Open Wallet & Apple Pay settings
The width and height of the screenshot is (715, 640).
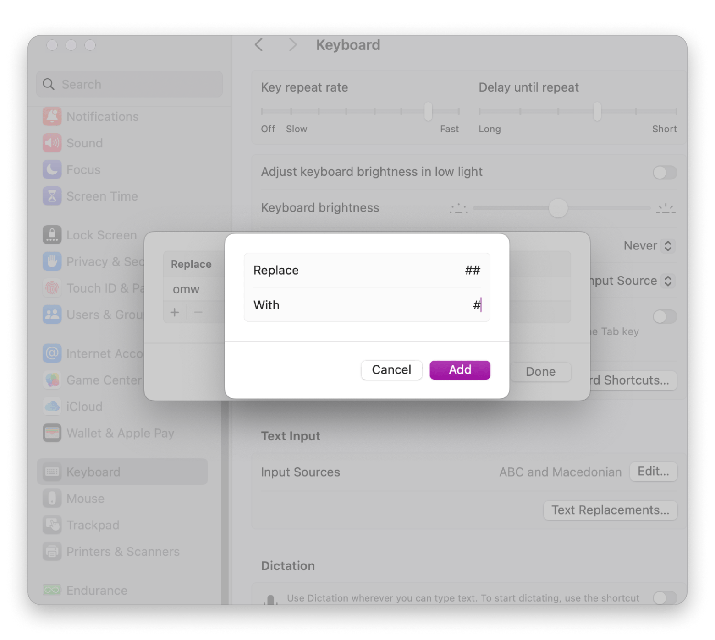pyautogui.click(x=120, y=433)
